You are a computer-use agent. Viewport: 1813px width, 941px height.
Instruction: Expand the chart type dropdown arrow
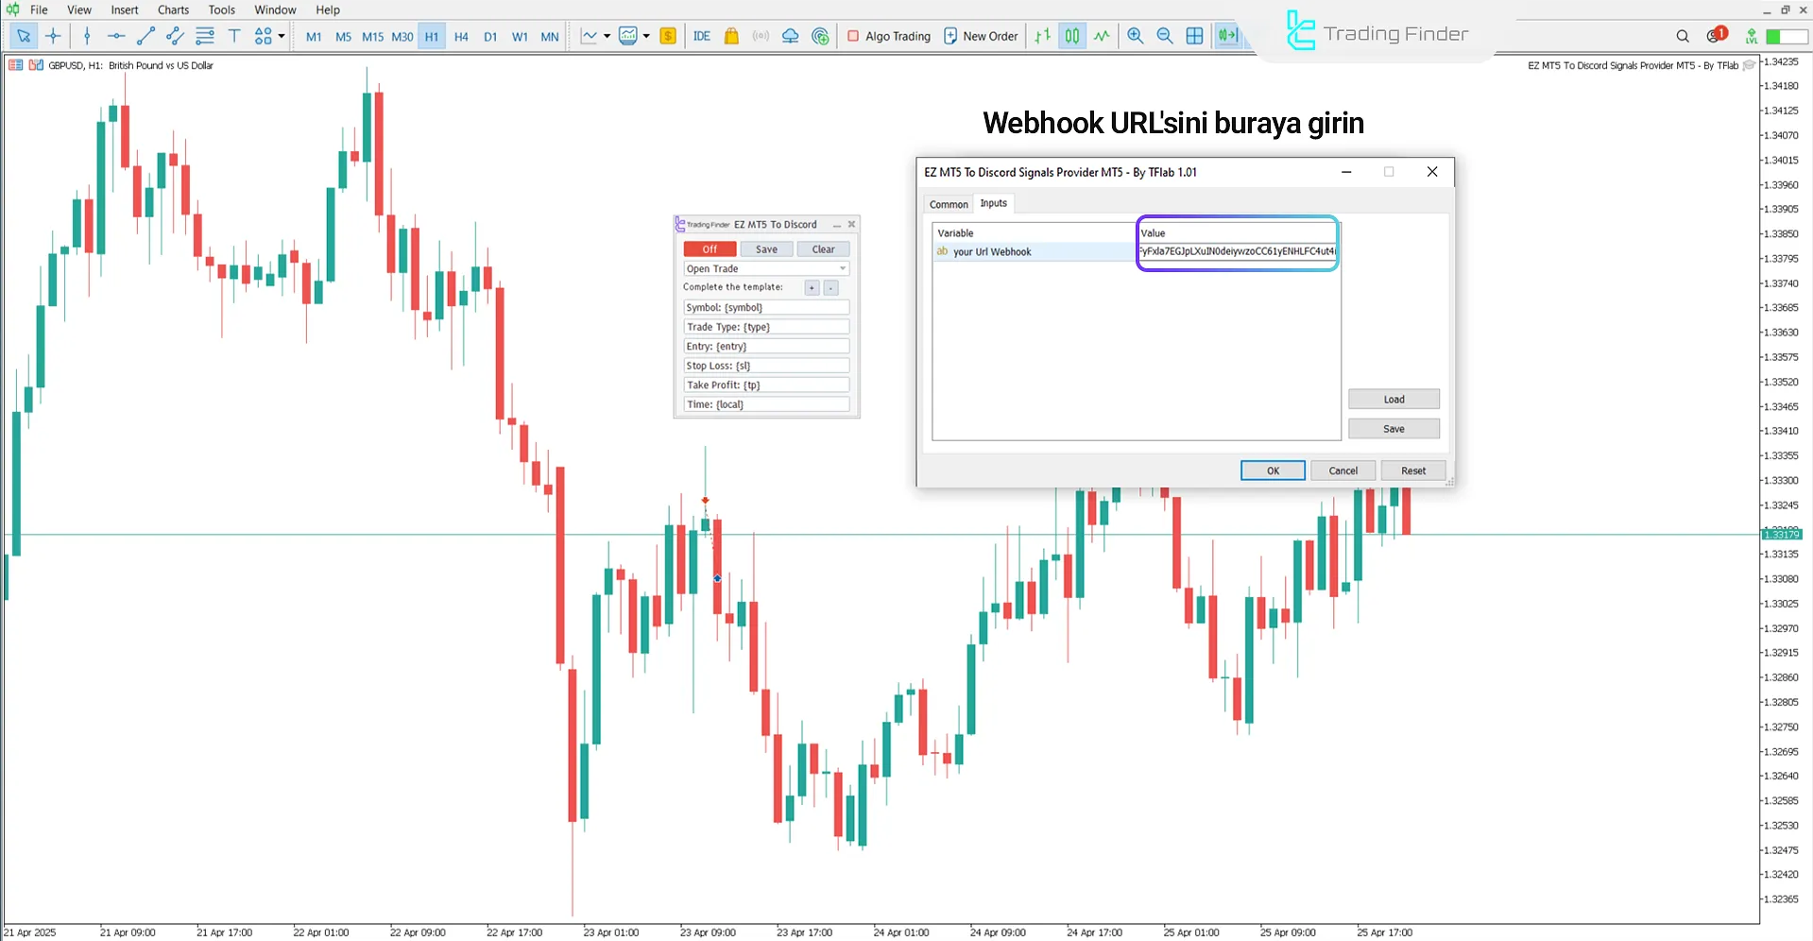click(607, 36)
